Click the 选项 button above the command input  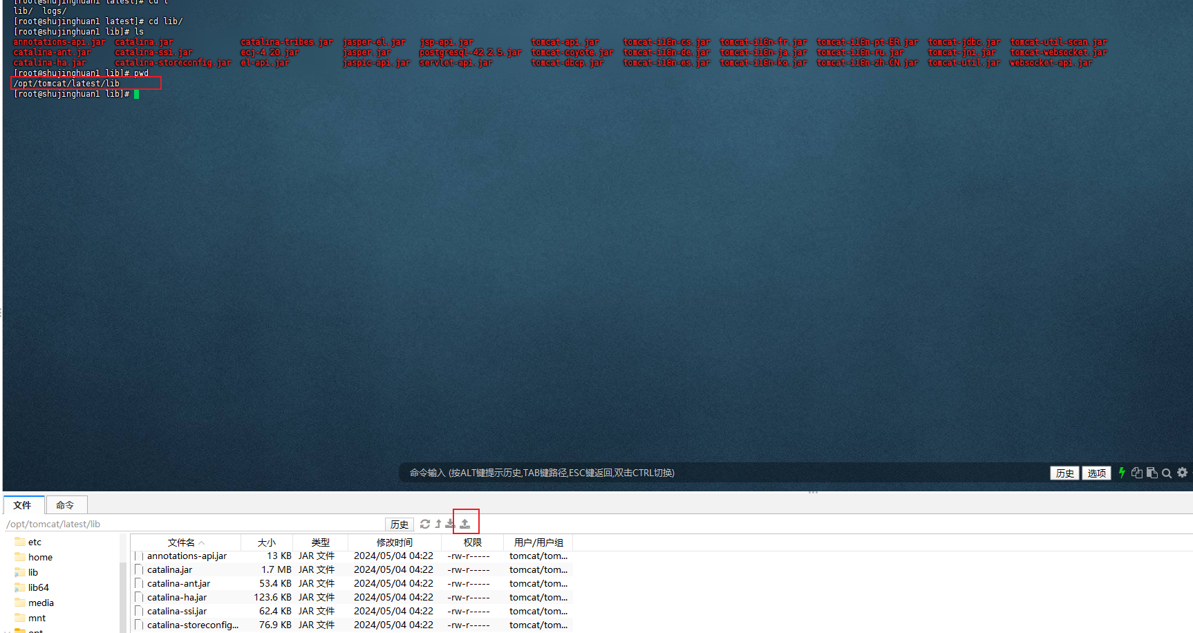click(x=1096, y=473)
